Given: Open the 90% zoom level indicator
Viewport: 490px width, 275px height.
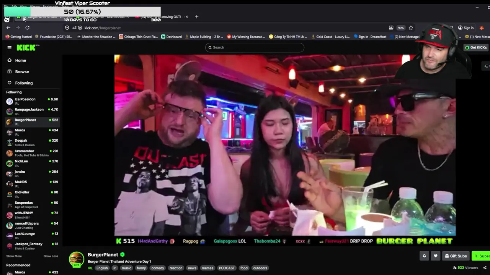Looking at the screenshot, I should [401, 28].
